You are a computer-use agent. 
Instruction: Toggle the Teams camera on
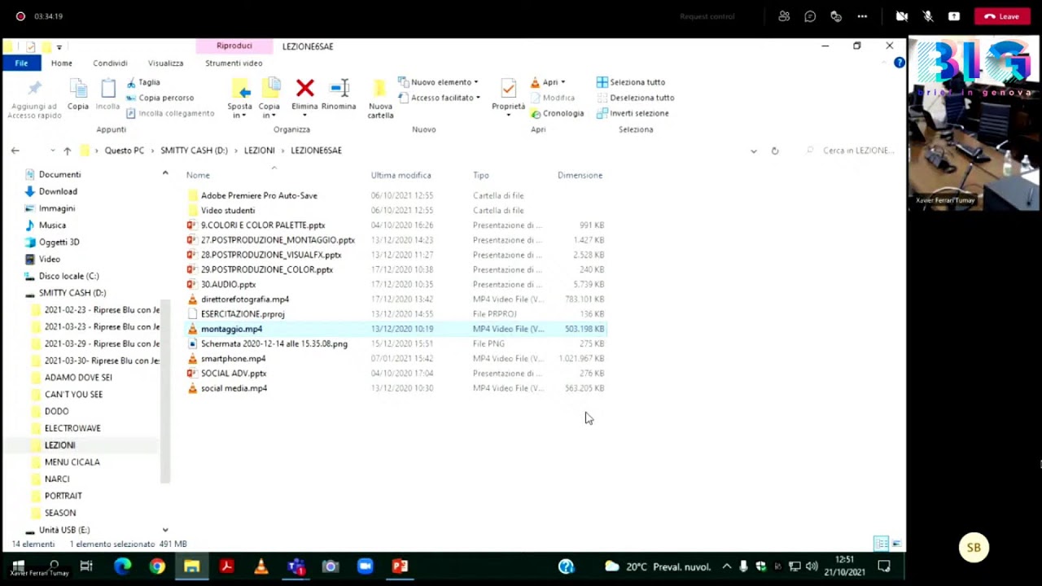pos(902,16)
